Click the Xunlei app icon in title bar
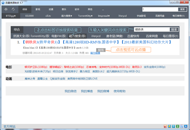 (x=3, y=3)
